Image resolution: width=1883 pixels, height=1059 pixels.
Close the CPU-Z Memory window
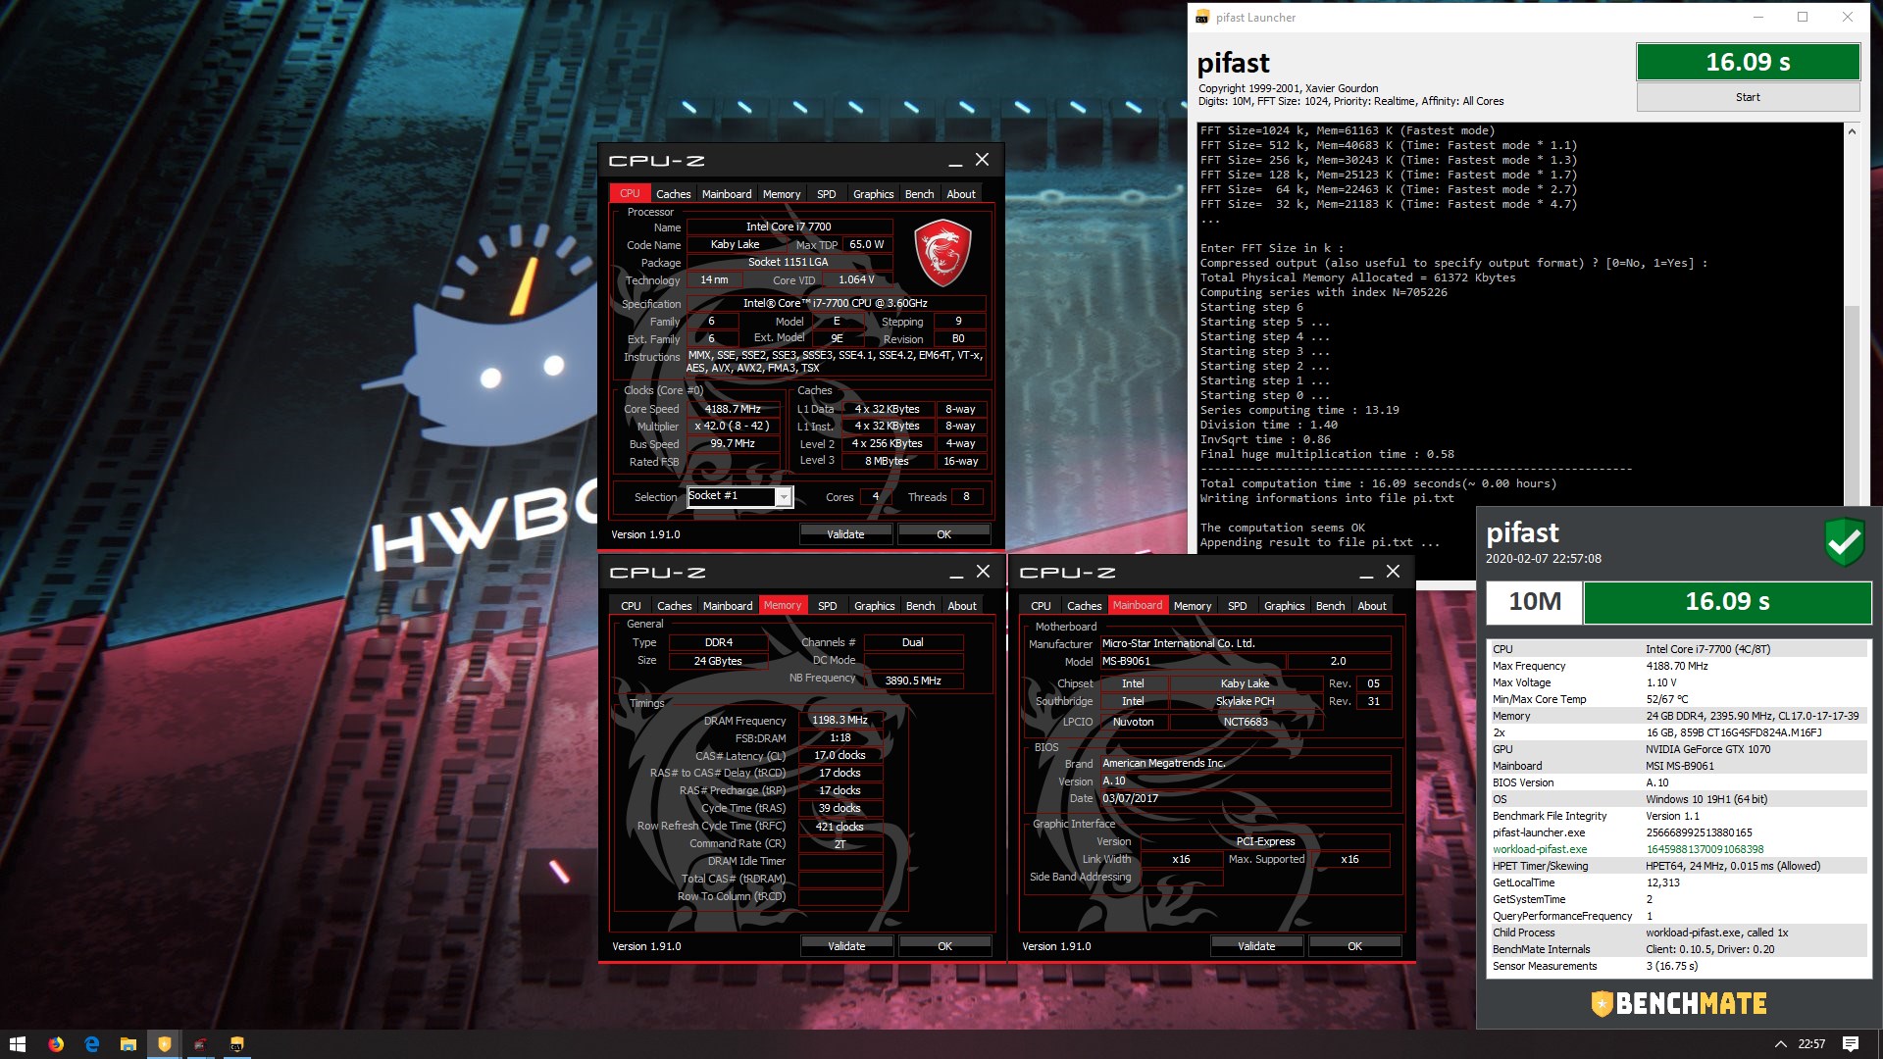coord(983,571)
